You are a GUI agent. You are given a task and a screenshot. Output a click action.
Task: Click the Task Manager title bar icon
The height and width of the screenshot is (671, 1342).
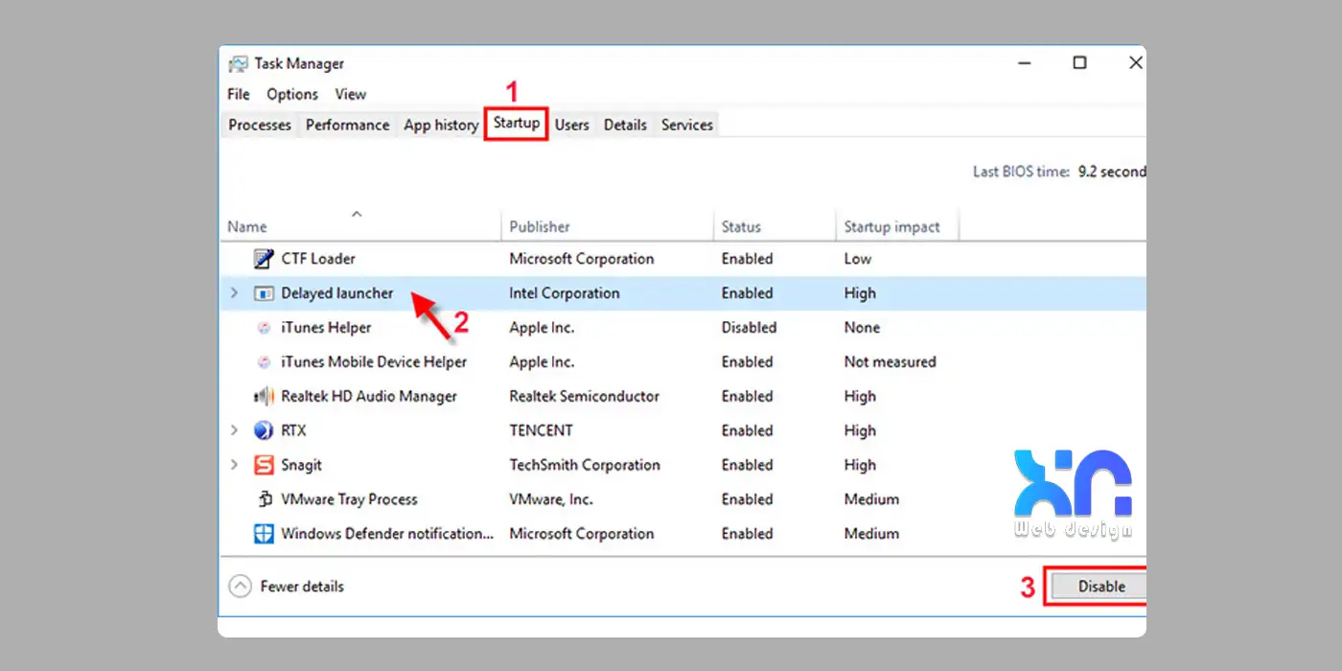point(238,64)
